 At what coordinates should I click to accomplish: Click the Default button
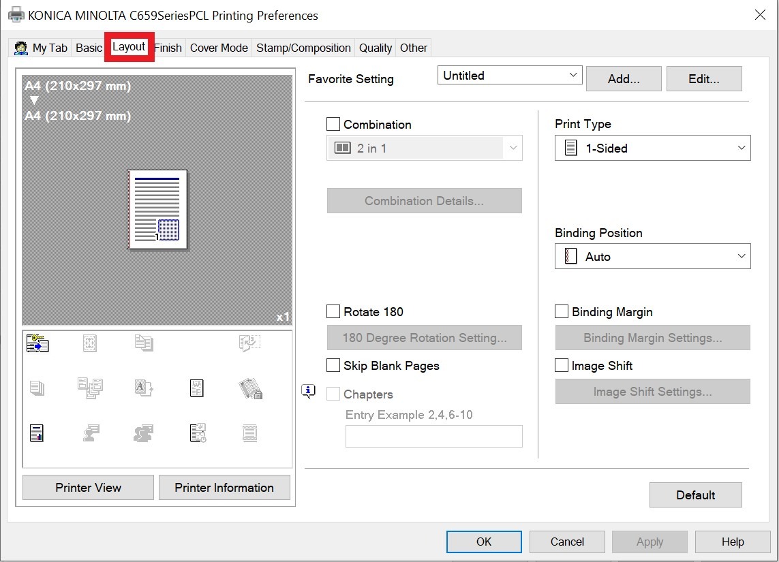[695, 495]
